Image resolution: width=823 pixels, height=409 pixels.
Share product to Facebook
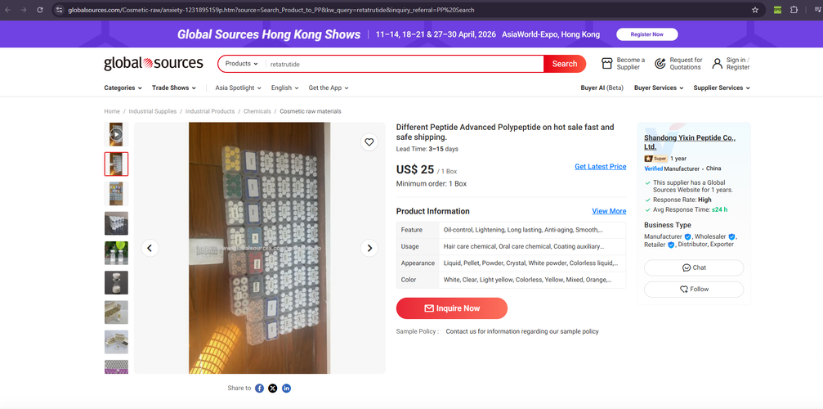pyautogui.click(x=259, y=389)
